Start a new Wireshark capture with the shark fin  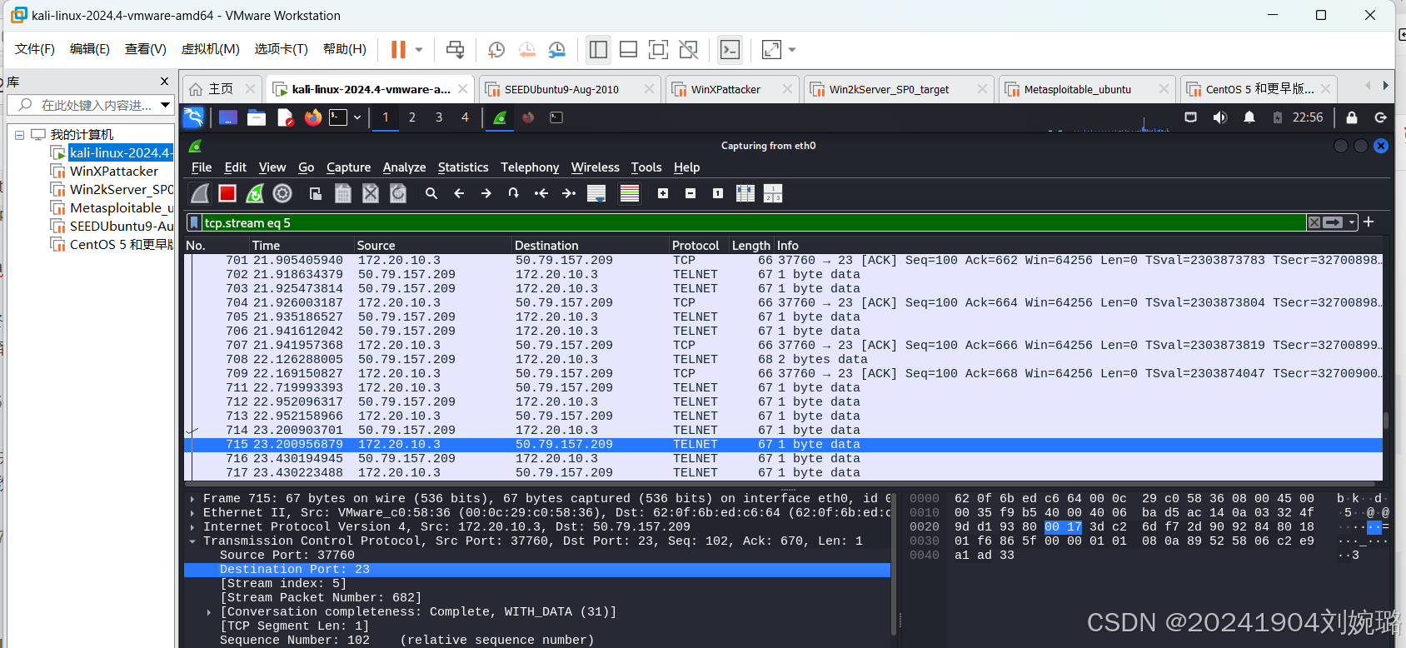point(200,193)
